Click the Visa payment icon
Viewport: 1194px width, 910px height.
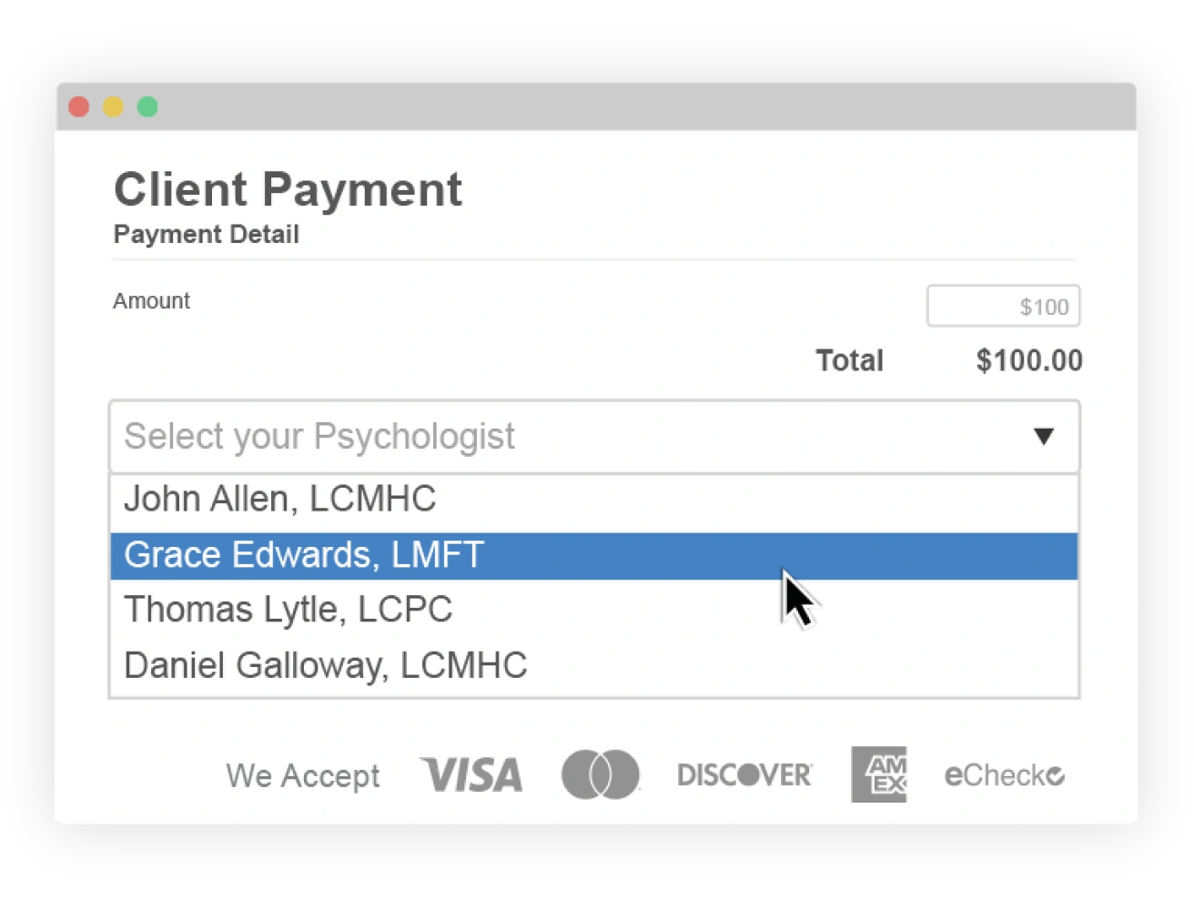click(x=471, y=774)
